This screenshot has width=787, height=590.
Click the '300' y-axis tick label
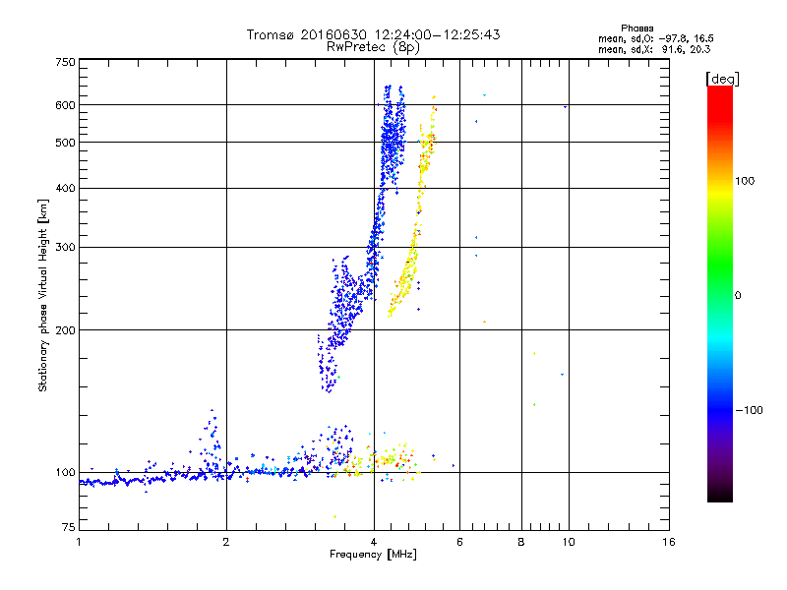pyautogui.click(x=65, y=248)
